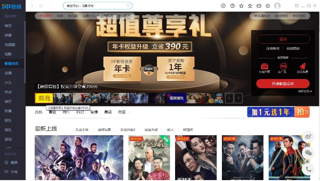Screen dimensions: 320x181
Task: Select the 抗战 genre filter
Action: click(39, 112)
